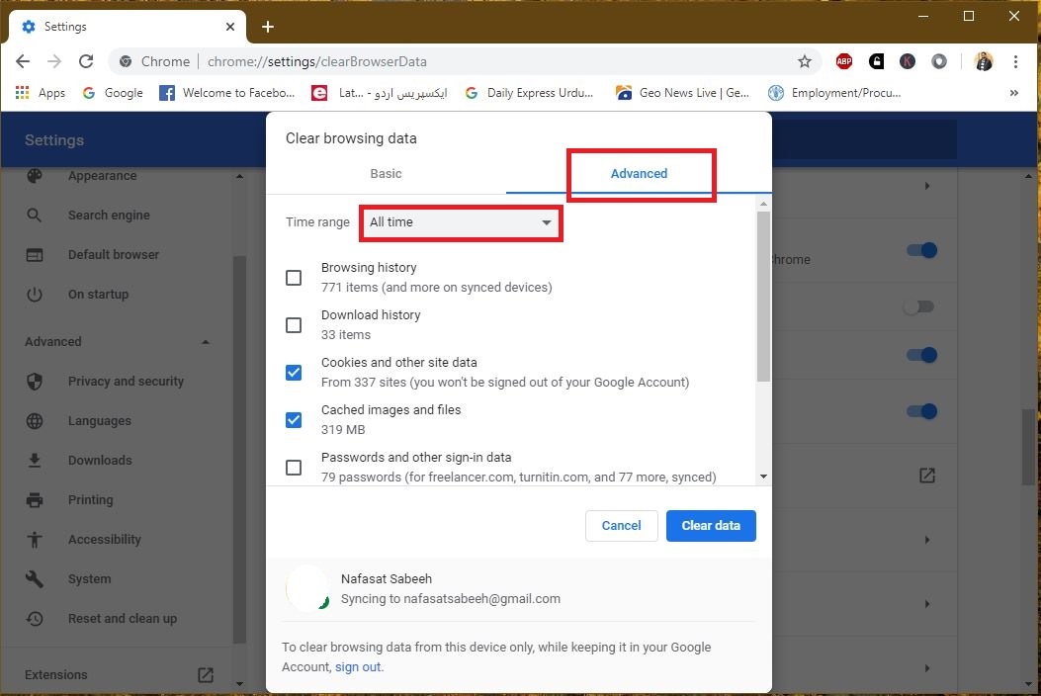Image resolution: width=1041 pixels, height=696 pixels.
Task: Click the dialog scrollbar up arrow
Action: [x=763, y=204]
